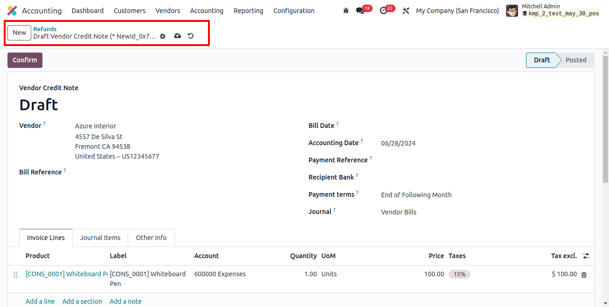Viewport: 609px width, 307px height.
Task: Open the gear actions menu
Action: pyautogui.click(x=163, y=36)
